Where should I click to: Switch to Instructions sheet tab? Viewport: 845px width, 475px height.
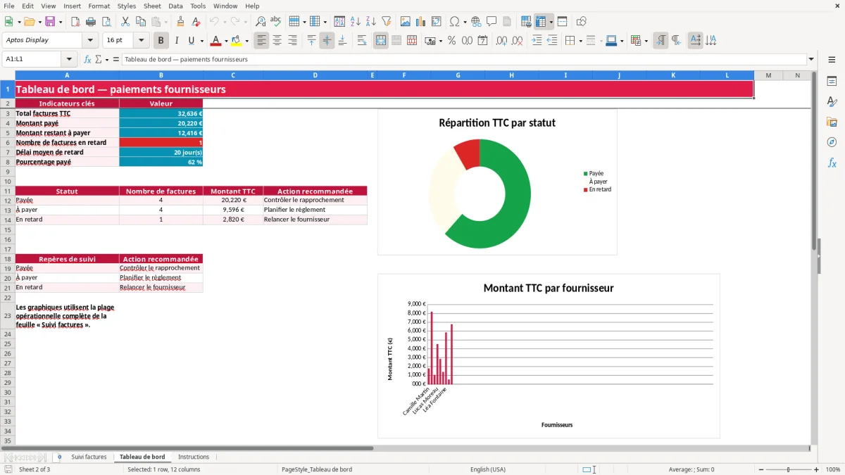coord(194,457)
